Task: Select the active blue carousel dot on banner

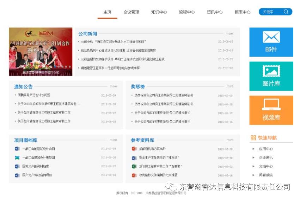Action: [55, 66]
